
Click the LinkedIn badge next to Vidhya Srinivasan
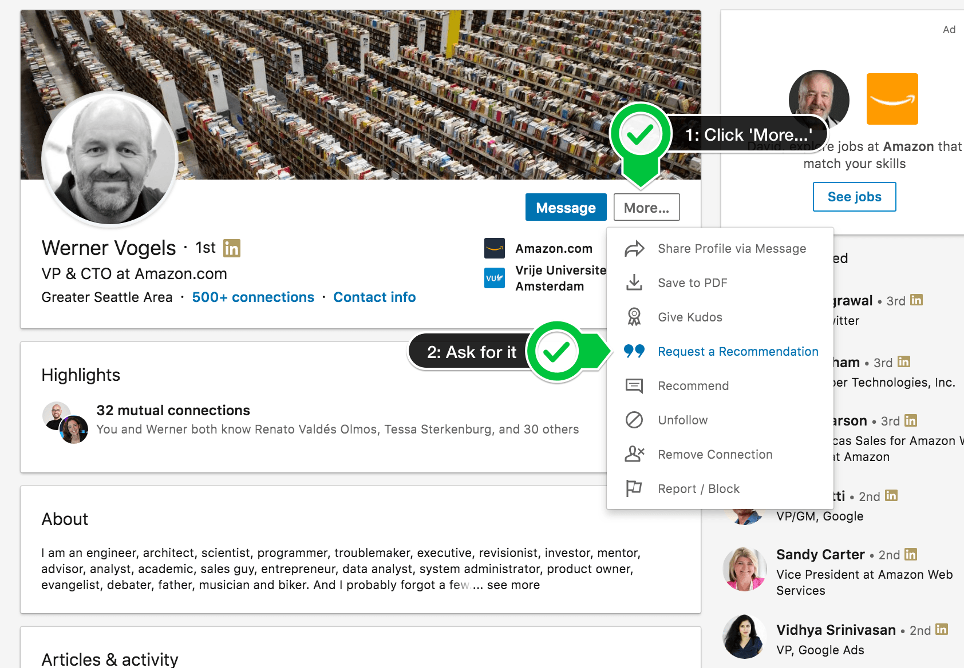point(942,630)
